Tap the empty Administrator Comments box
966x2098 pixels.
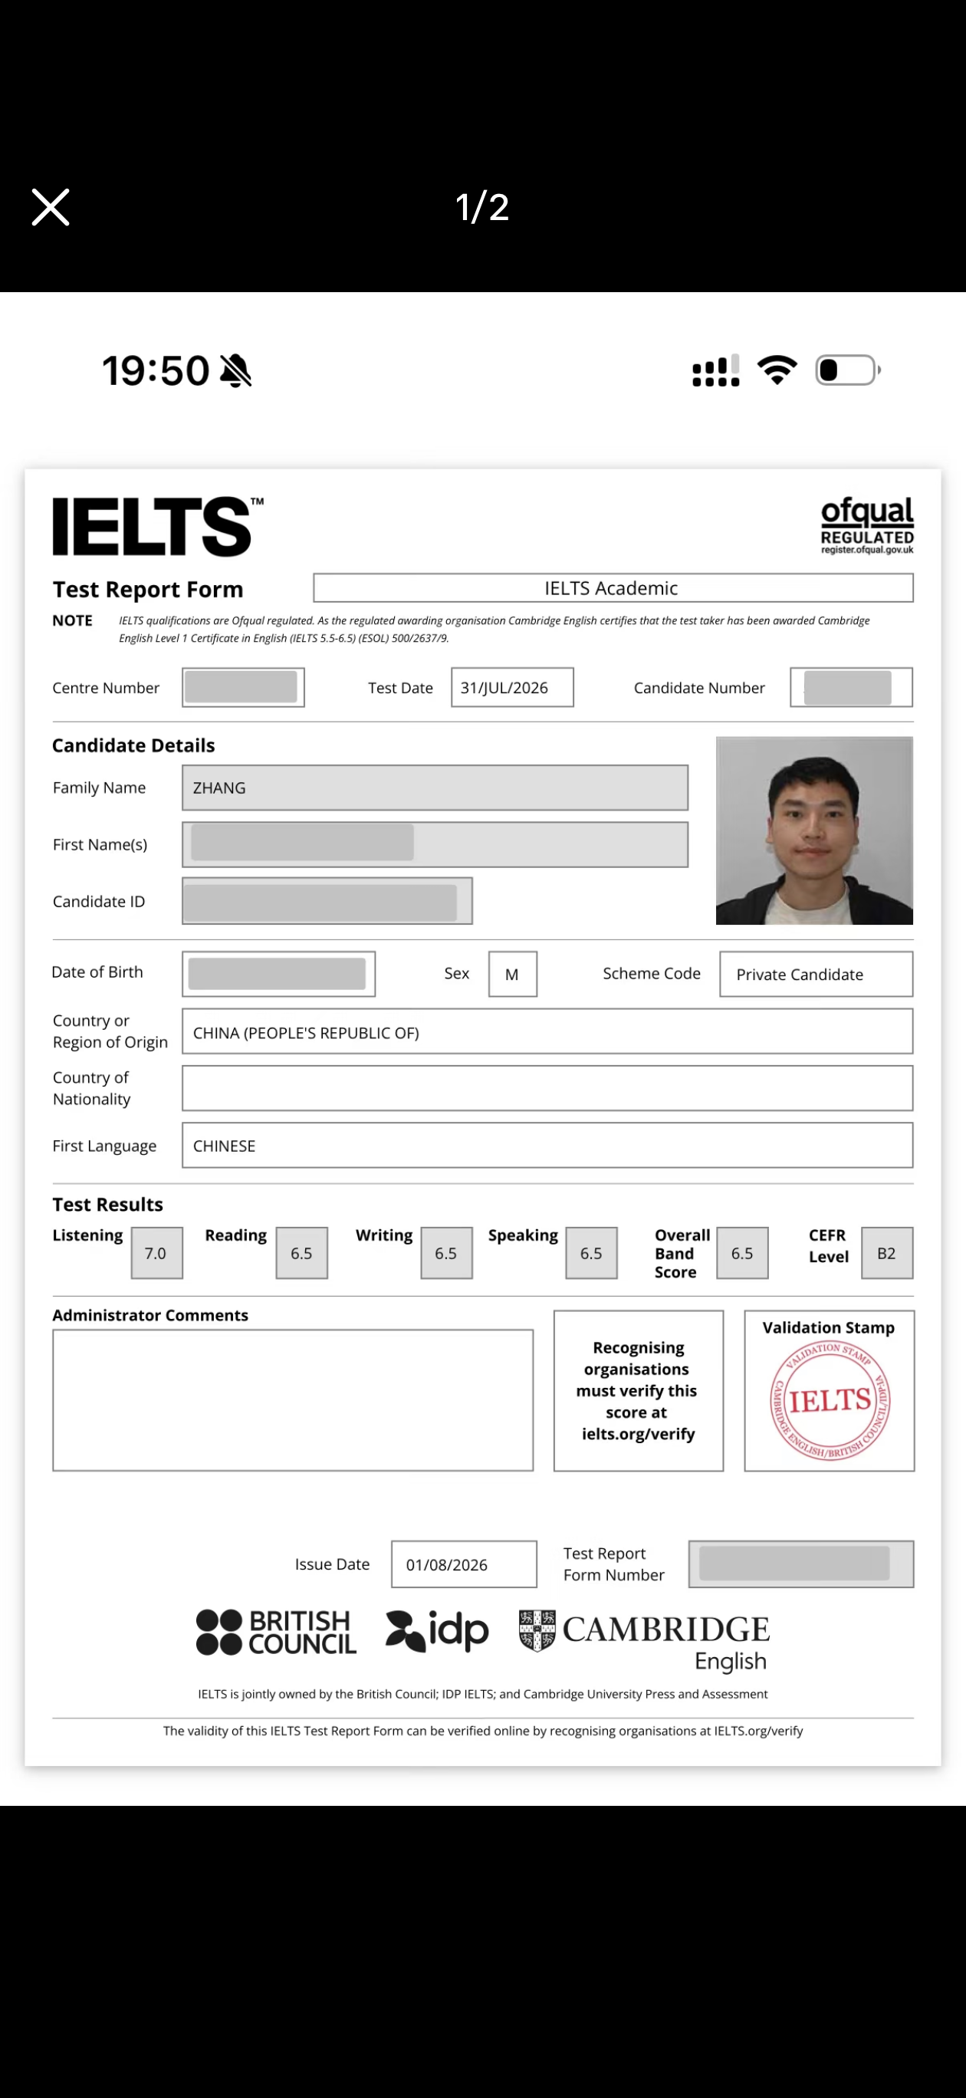tap(293, 1400)
